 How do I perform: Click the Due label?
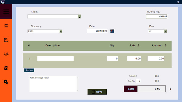[x=151, y=26]
